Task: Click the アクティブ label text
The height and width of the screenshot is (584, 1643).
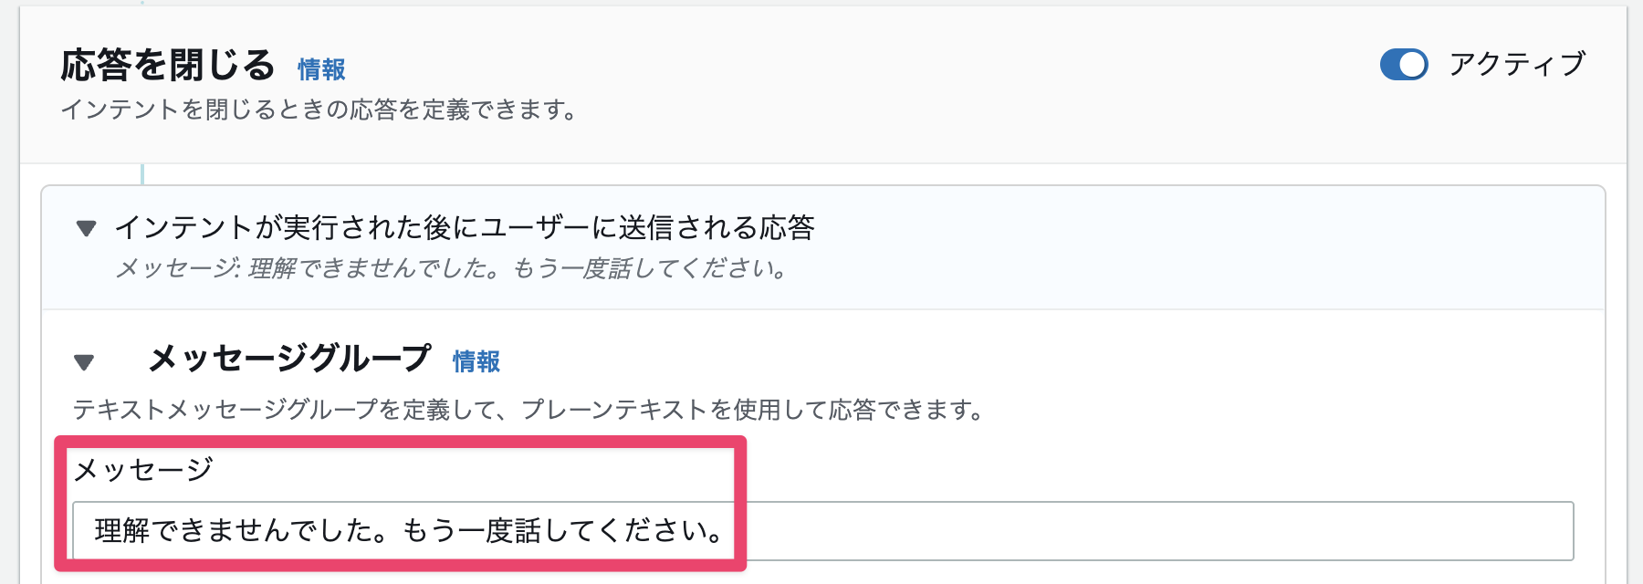Action: [1517, 65]
